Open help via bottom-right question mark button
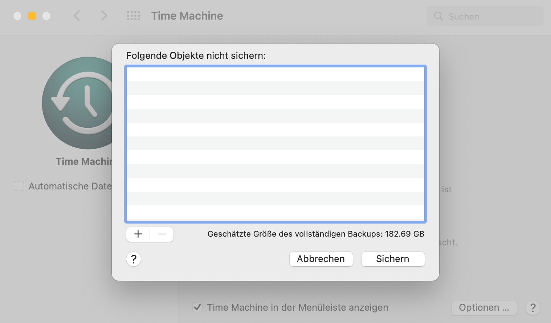This screenshot has height=323, width=551. click(x=532, y=308)
